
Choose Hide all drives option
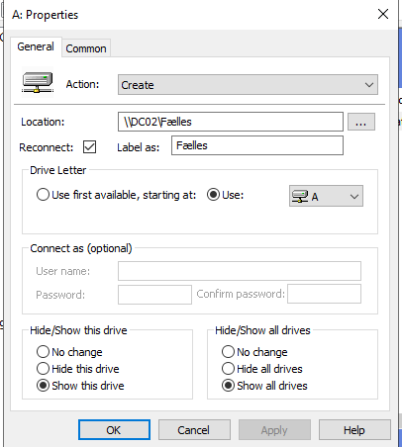coord(228,369)
